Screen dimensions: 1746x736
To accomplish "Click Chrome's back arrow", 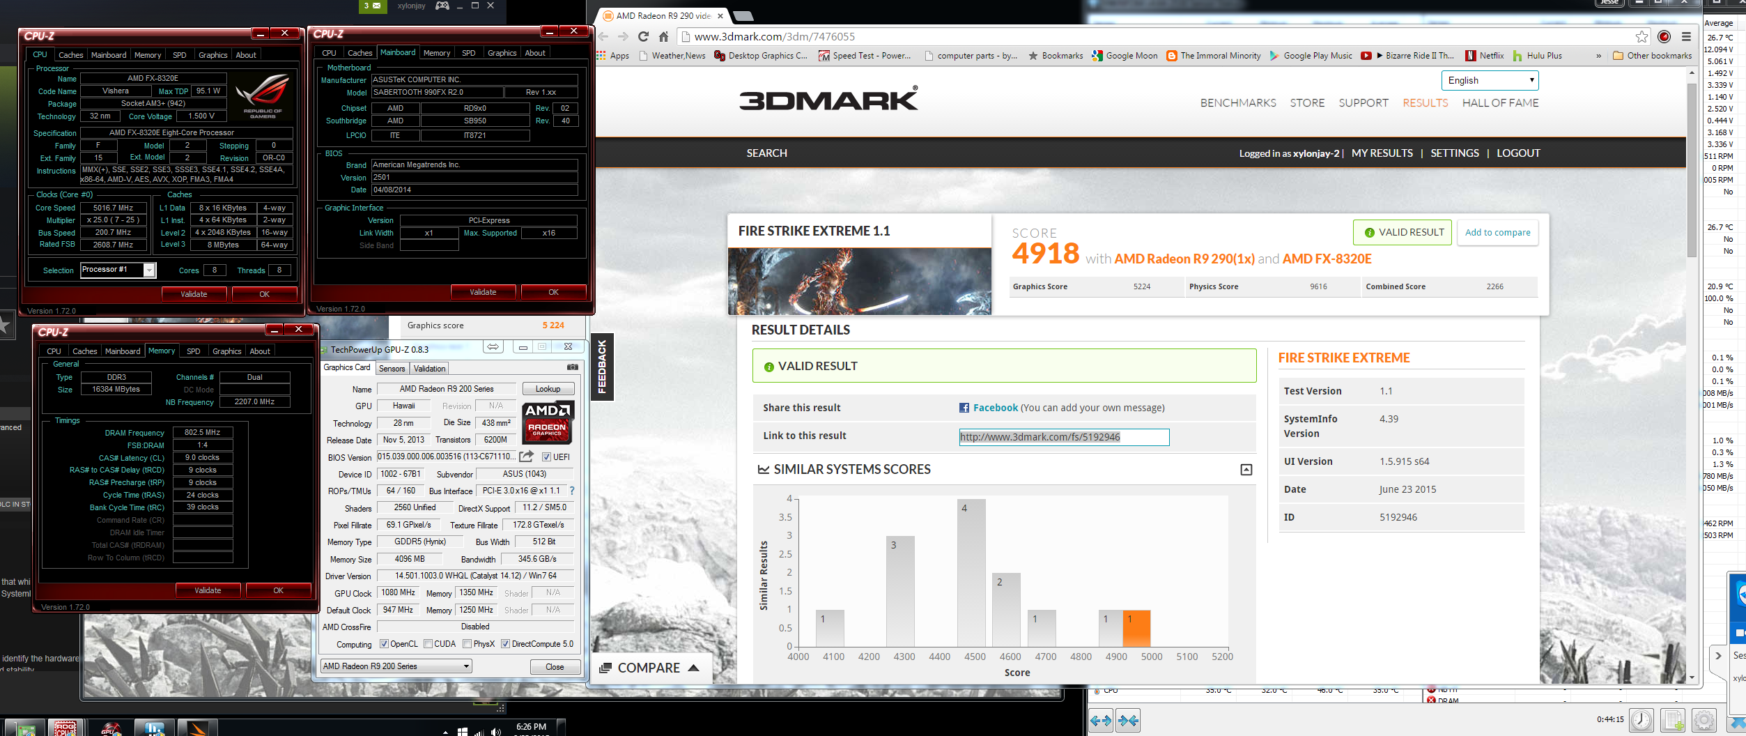I will click(603, 36).
